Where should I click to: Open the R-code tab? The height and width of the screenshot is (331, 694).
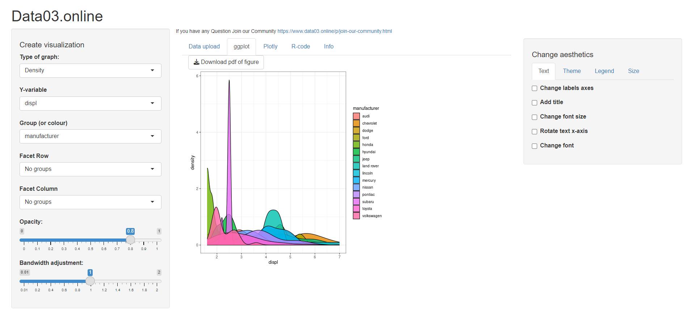300,47
